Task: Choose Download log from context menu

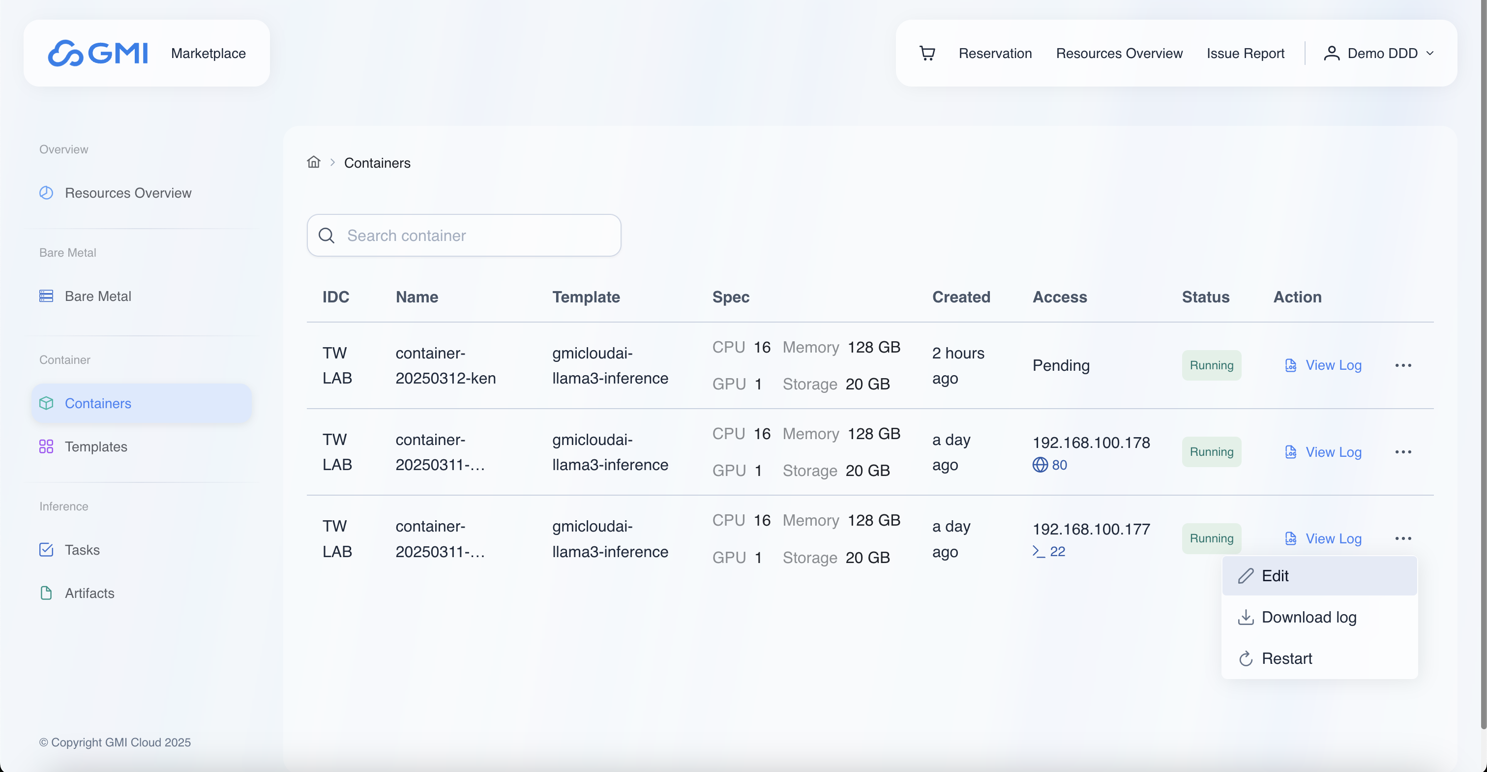Action: [x=1319, y=617]
